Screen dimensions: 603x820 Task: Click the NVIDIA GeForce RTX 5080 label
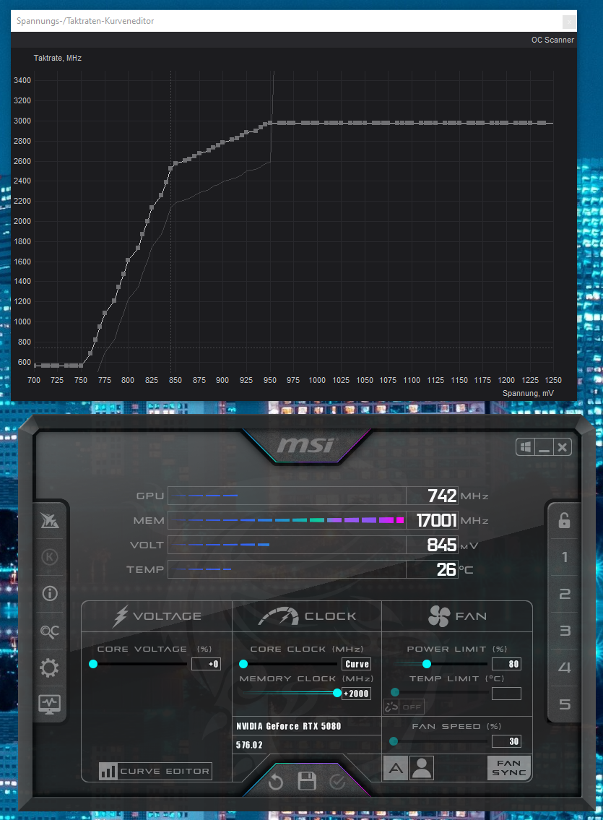click(x=288, y=726)
